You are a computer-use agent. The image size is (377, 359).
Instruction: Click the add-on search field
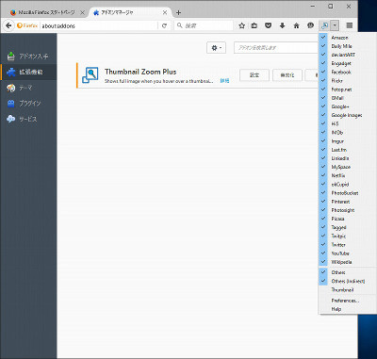pyautogui.click(x=276, y=48)
